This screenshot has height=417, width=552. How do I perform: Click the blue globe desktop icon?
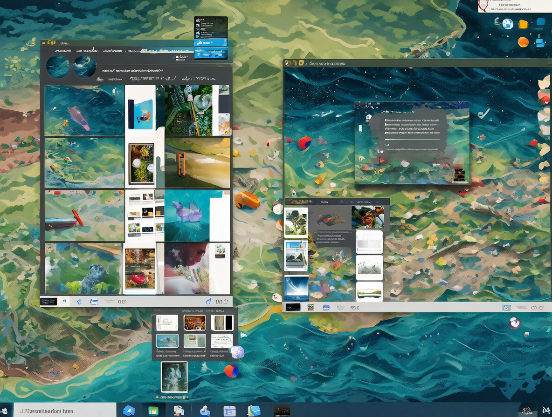coord(508,24)
